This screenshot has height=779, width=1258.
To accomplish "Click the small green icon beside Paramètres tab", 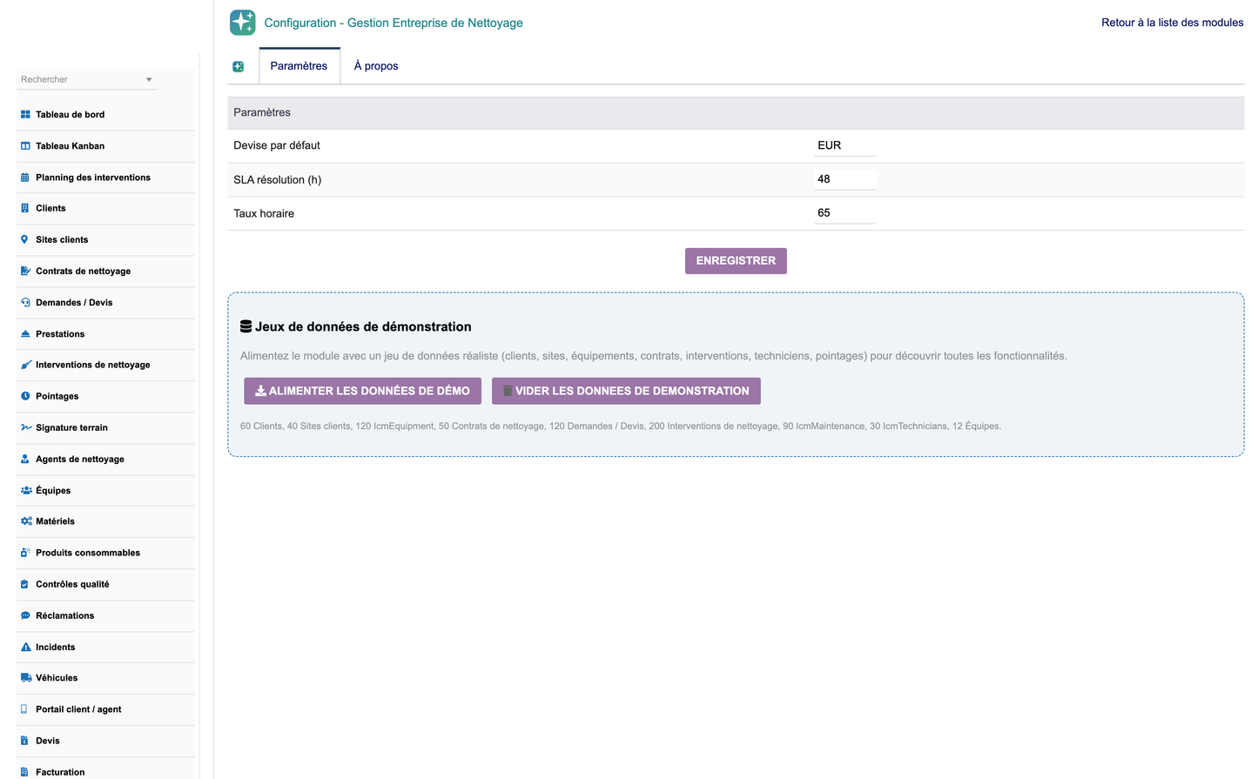I will (239, 66).
